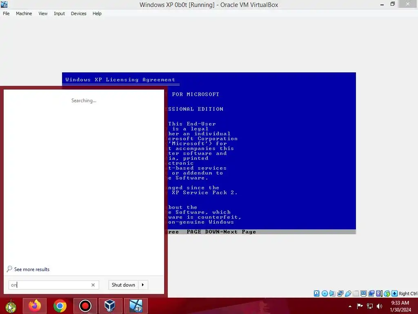Open the View menu

[43, 13]
